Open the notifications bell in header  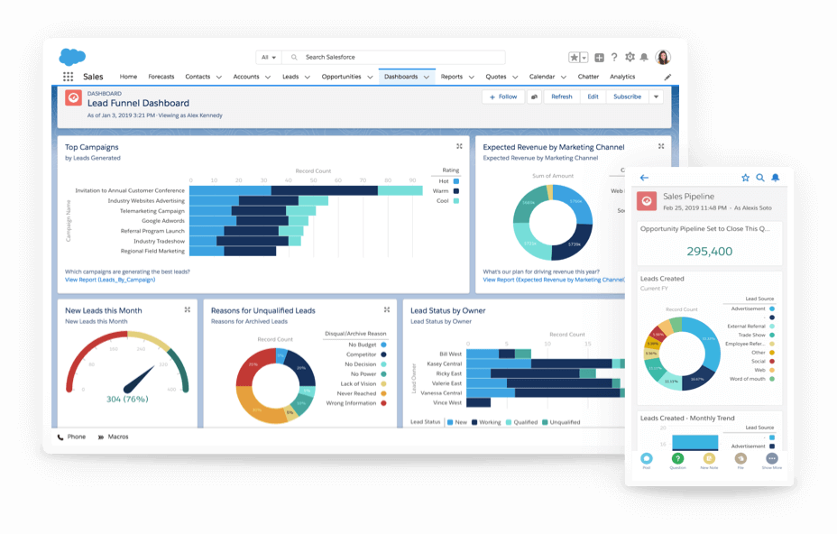(644, 57)
